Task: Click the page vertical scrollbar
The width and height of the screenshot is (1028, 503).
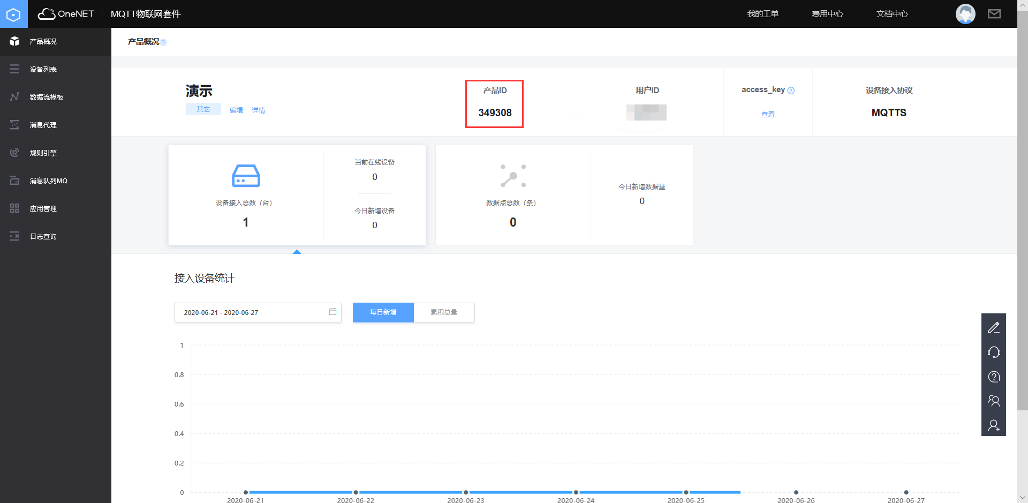Action: (x=1023, y=211)
